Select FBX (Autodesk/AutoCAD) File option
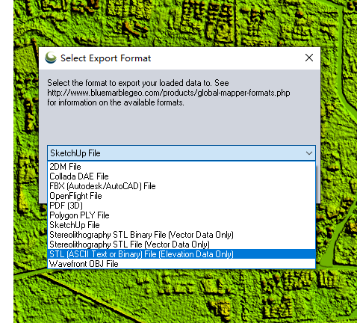 [x=181, y=186]
